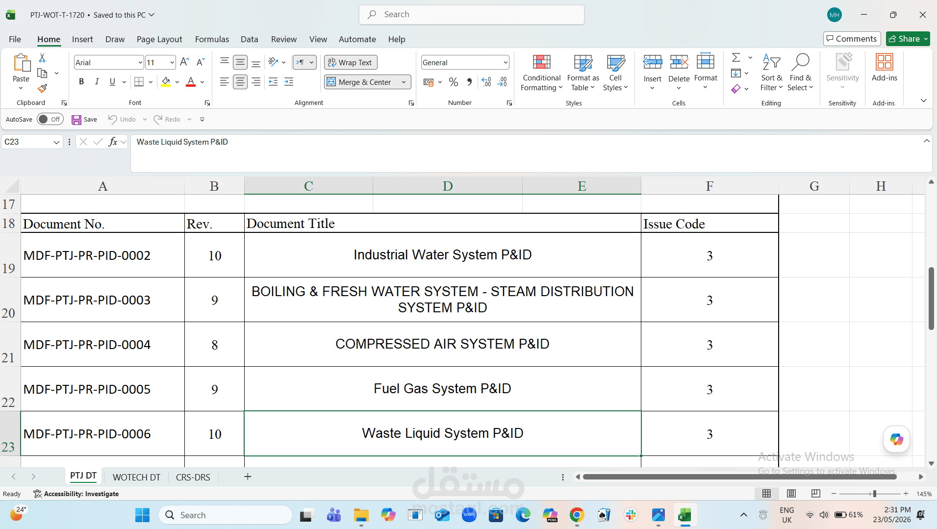
Task: Switch to the Insert ribbon tab
Action: click(x=82, y=39)
